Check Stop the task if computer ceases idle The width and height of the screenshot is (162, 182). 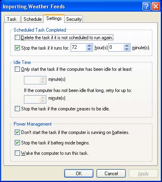pyautogui.click(x=17, y=109)
